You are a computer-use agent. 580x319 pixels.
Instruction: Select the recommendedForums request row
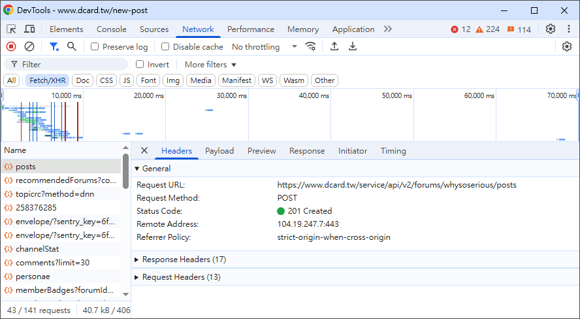click(61, 180)
